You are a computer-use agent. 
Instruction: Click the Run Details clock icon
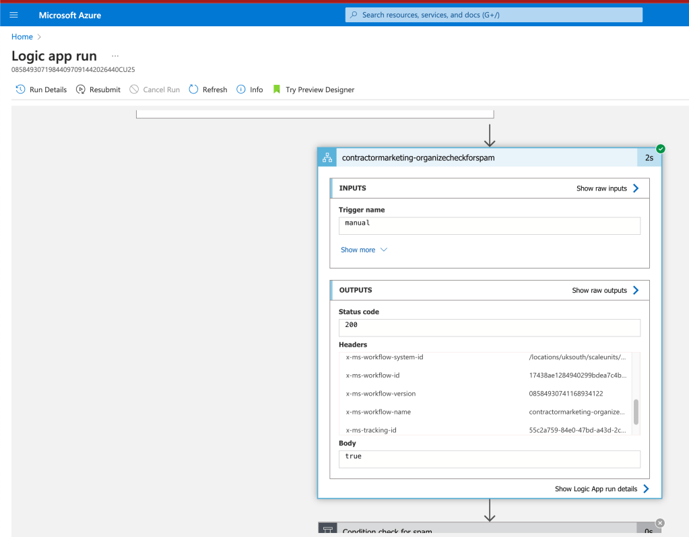point(20,89)
